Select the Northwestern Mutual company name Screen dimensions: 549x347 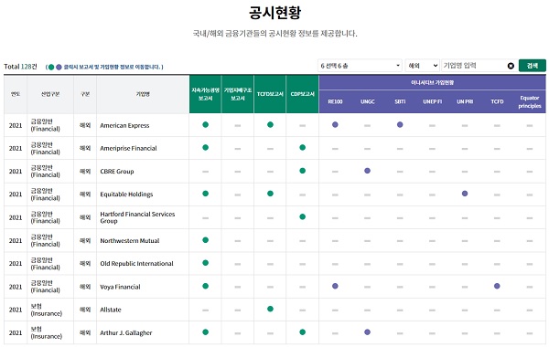point(130,241)
